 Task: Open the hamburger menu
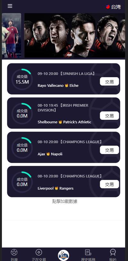click(x=10, y=6)
